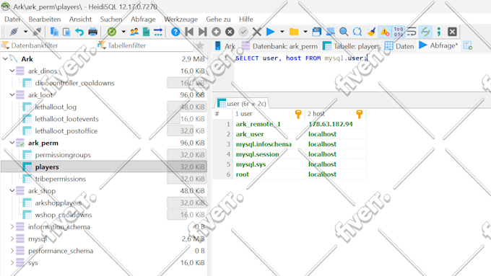Open the Werkzeuge menu

tap(181, 19)
